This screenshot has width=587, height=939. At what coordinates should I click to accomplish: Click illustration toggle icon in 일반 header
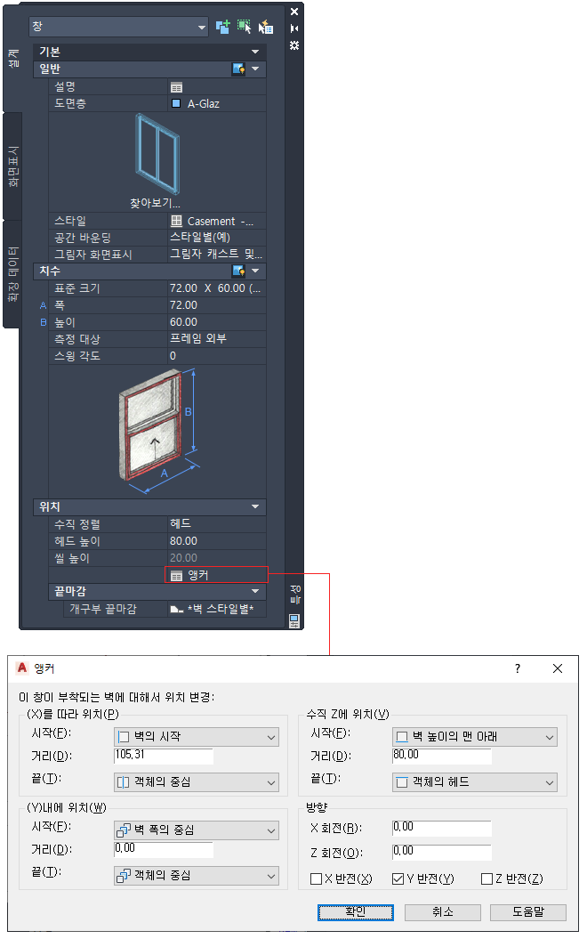tap(238, 69)
